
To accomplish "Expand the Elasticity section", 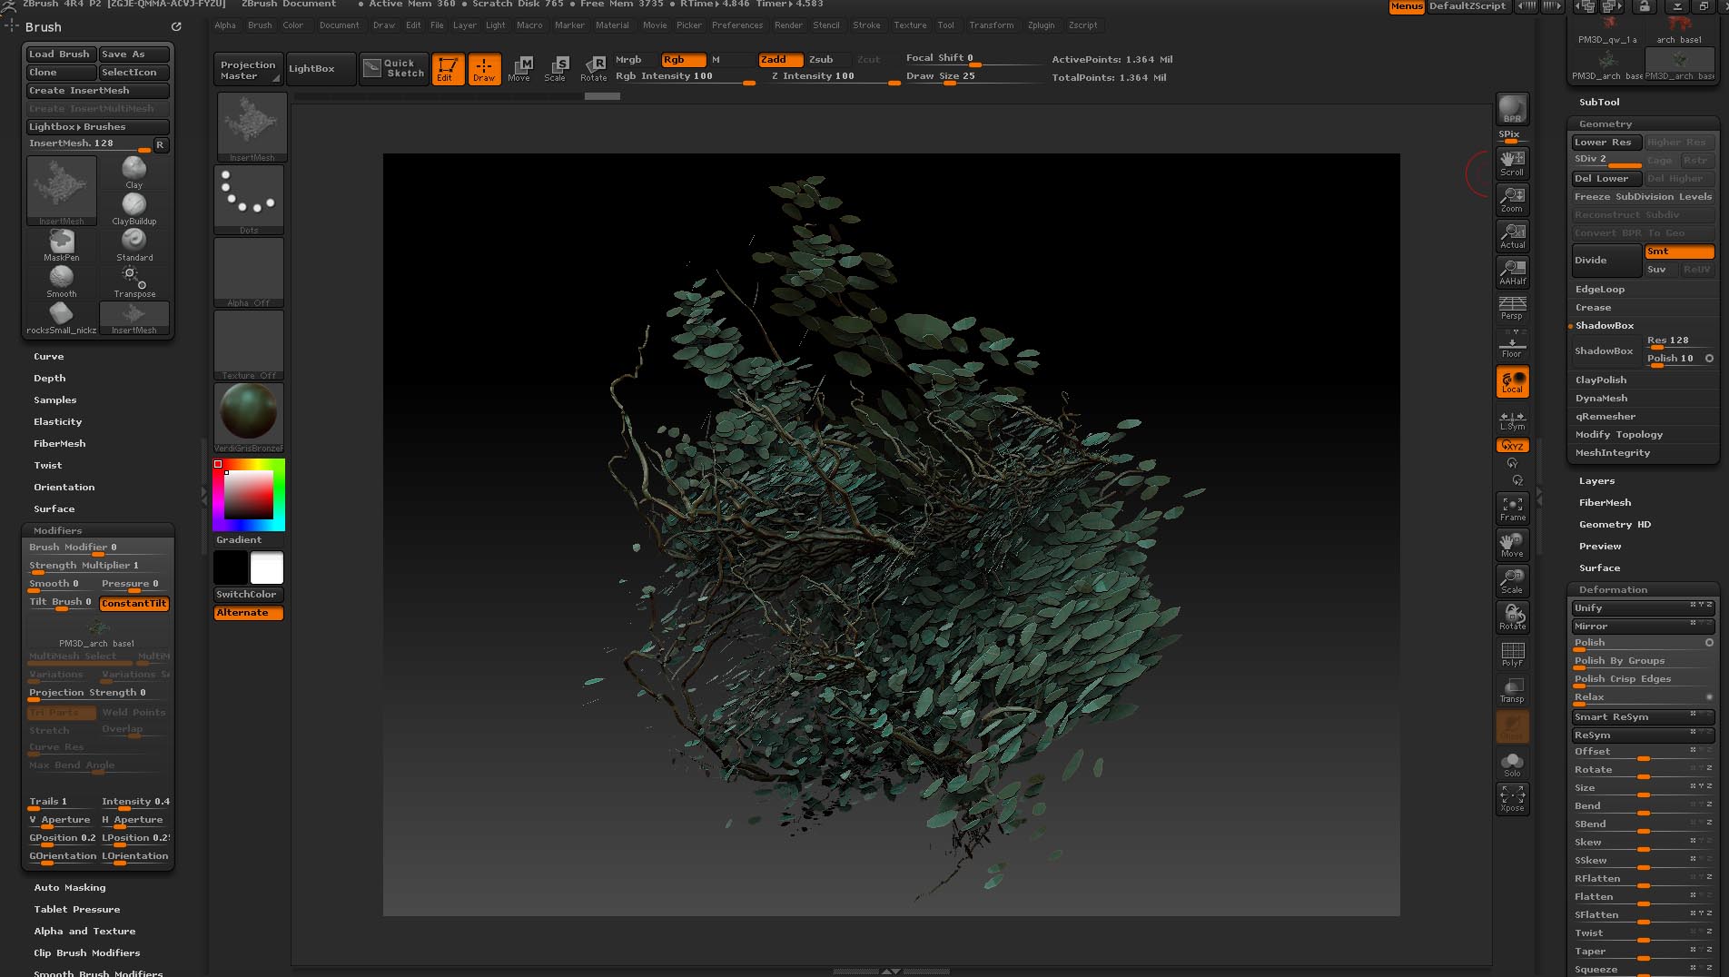I will click(x=58, y=422).
